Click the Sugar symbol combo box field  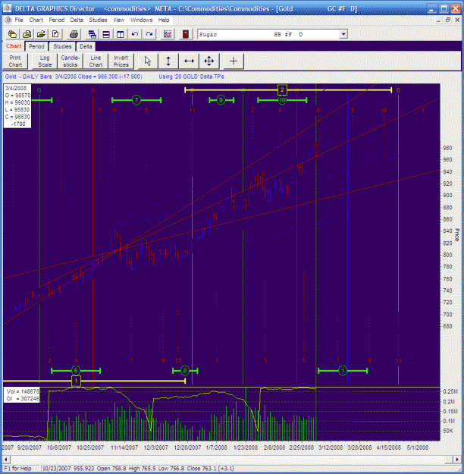click(272, 34)
